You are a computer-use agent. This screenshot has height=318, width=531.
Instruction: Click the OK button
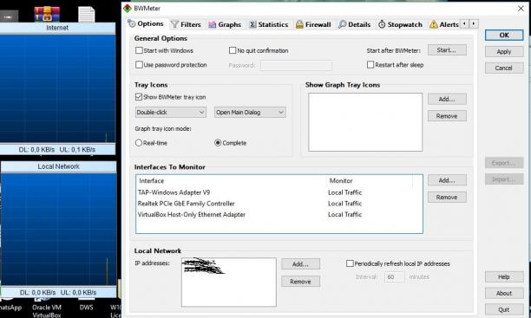point(504,36)
